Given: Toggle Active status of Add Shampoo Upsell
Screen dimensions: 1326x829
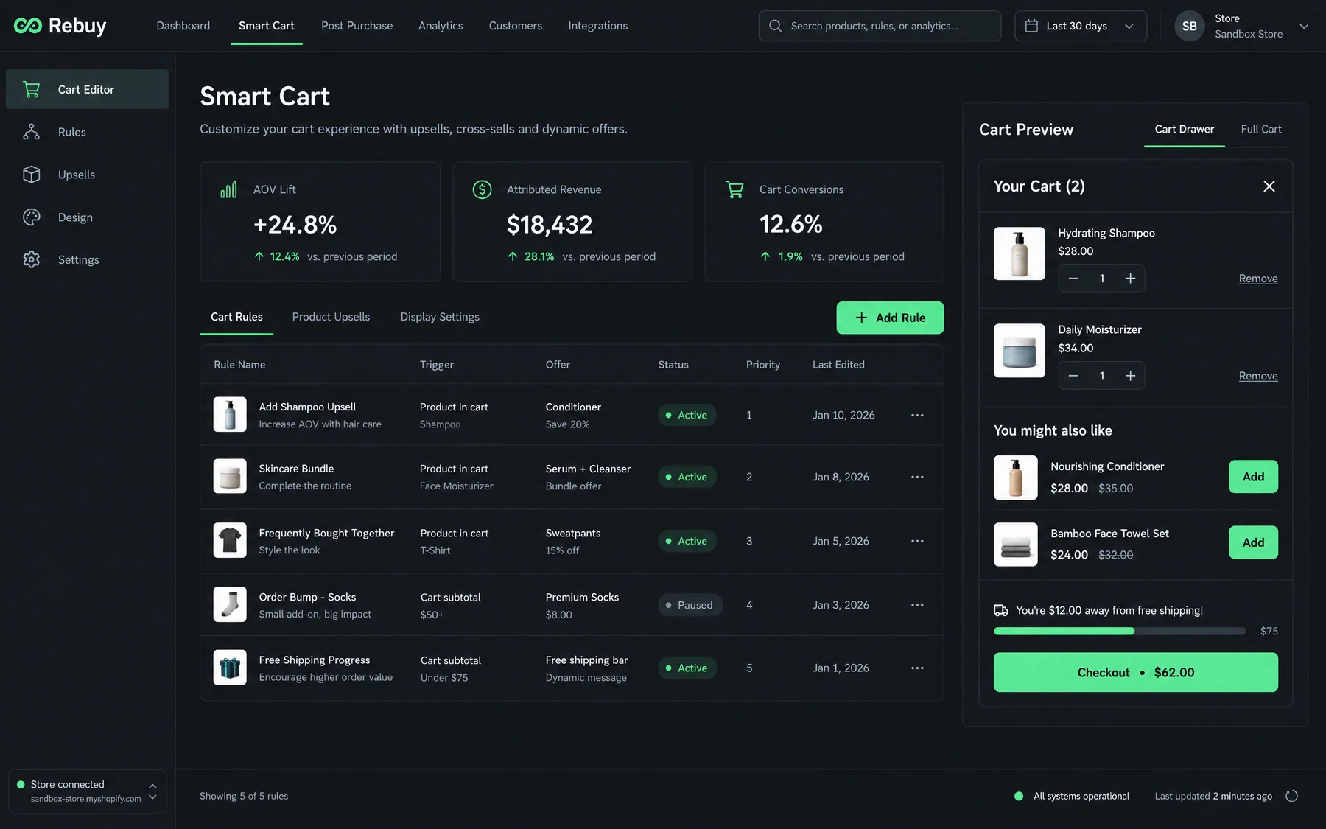Looking at the screenshot, I should tap(687, 415).
